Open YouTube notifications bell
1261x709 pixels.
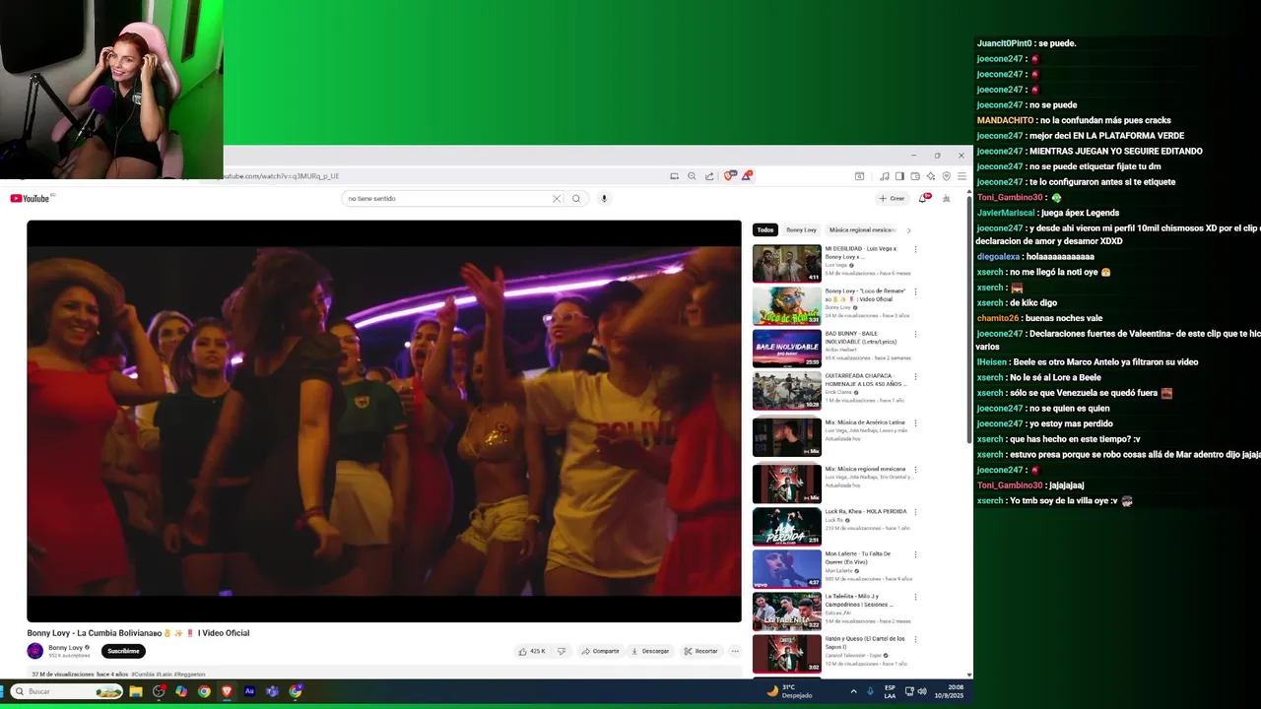[923, 198]
